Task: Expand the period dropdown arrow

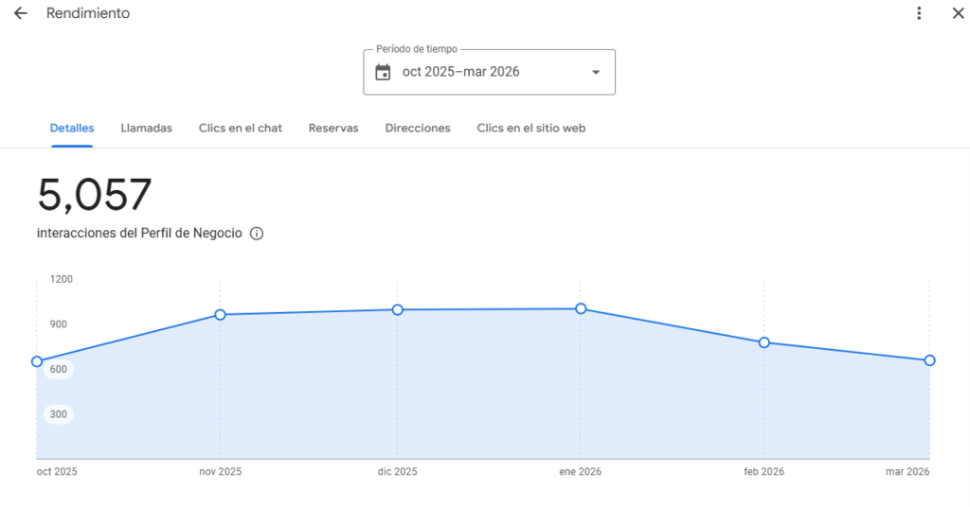Action: pyautogui.click(x=596, y=72)
